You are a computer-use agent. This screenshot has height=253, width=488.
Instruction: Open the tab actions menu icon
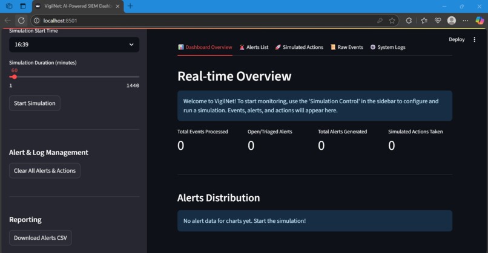(23, 6)
